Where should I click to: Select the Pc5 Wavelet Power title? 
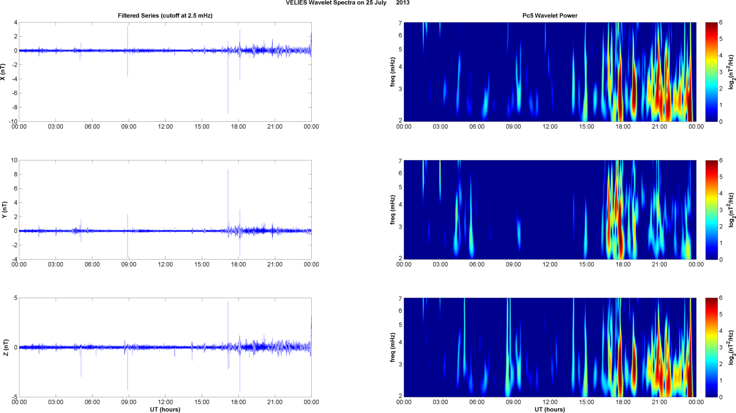550,16
